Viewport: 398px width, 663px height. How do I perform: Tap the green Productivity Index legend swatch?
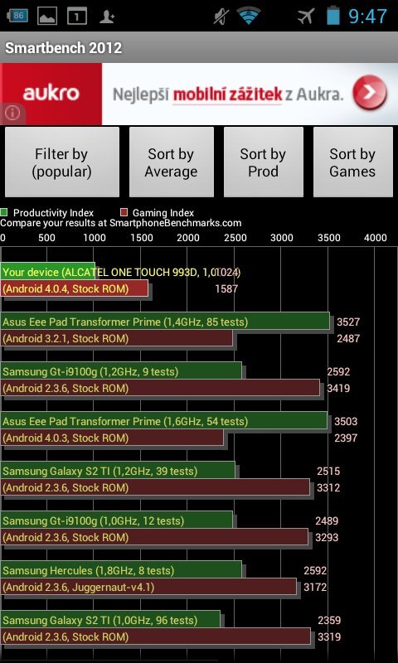click(x=4, y=212)
